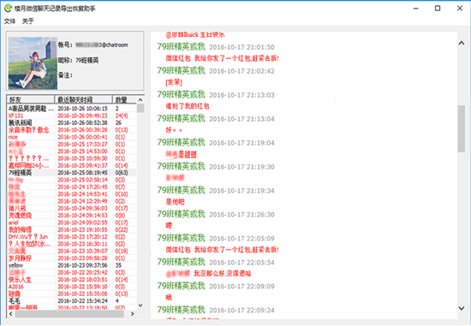Image resolution: width=471 pixels, height=326 pixels.
Task: Click the friend list scroll-left arrow
Action: (x=11, y=314)
